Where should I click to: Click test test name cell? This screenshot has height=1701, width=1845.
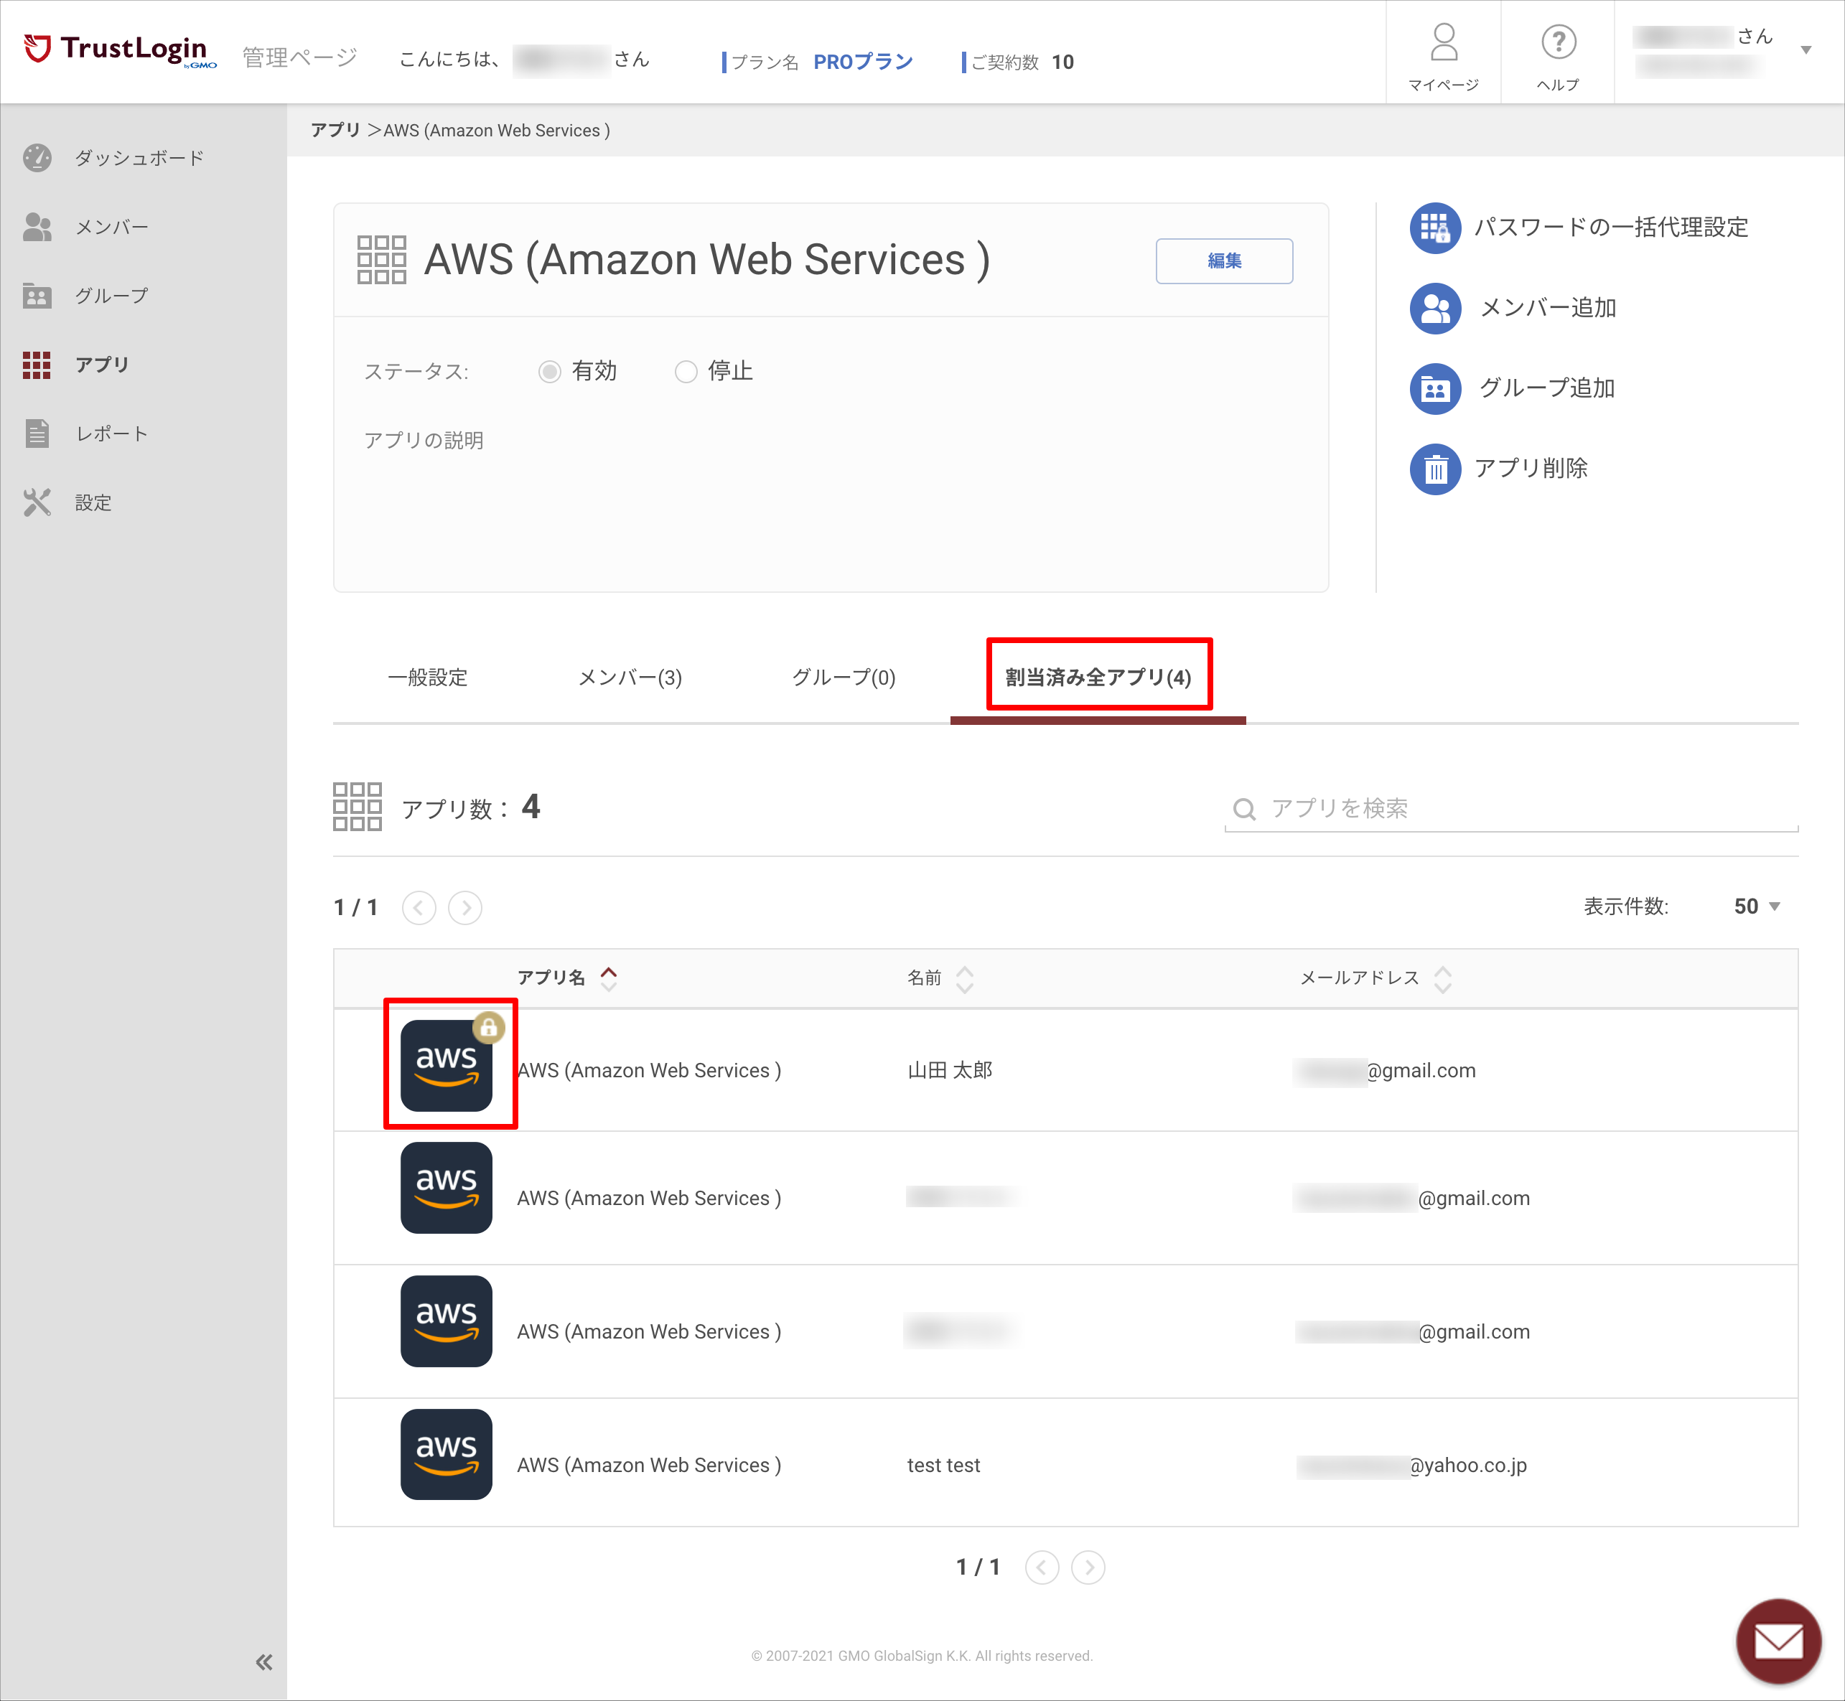pos(943,1466)
